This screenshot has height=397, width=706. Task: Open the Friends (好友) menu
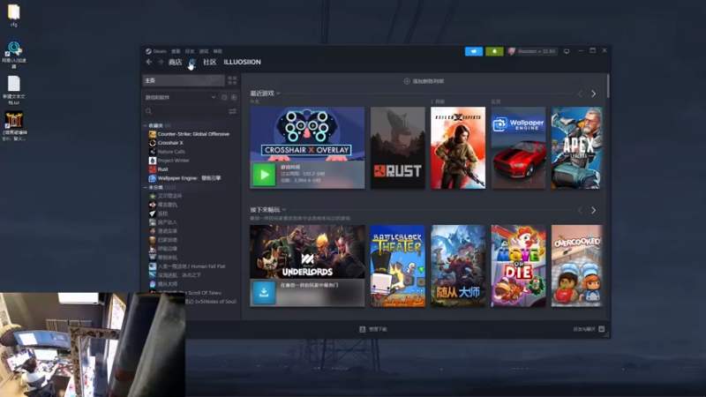click(x=190, y=51)
